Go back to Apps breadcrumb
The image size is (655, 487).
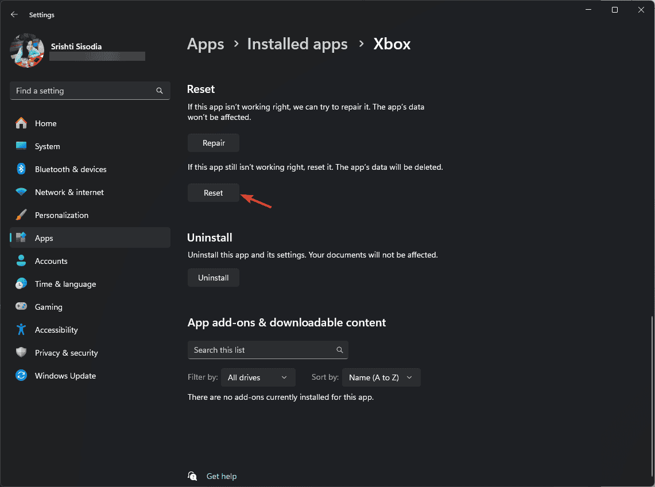coord(206,44)
